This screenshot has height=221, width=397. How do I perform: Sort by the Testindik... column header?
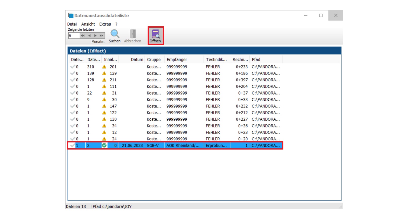217,60
